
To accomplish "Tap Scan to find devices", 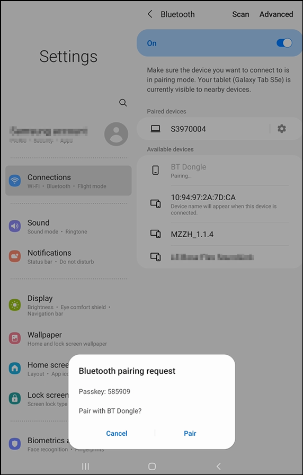I will [x=240, y=14].
